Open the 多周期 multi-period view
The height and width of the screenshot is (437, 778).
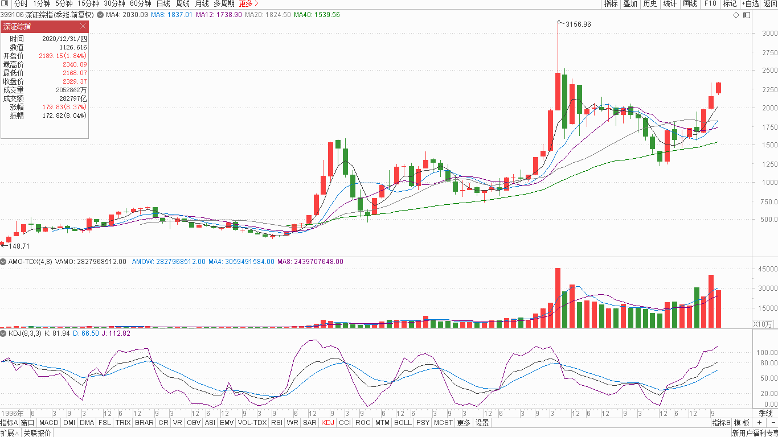(224, 3)
